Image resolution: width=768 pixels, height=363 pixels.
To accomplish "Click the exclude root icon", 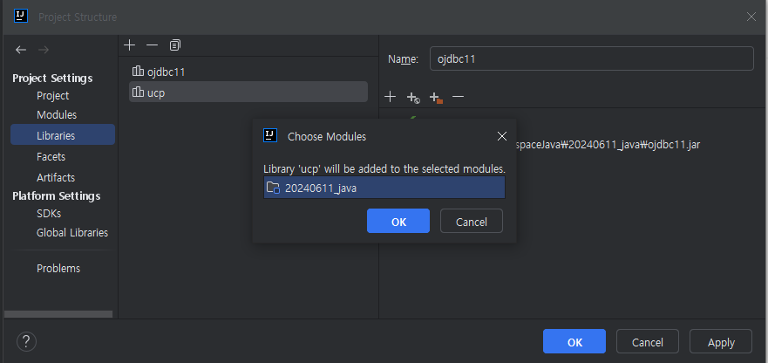I will tap(436, 98).
